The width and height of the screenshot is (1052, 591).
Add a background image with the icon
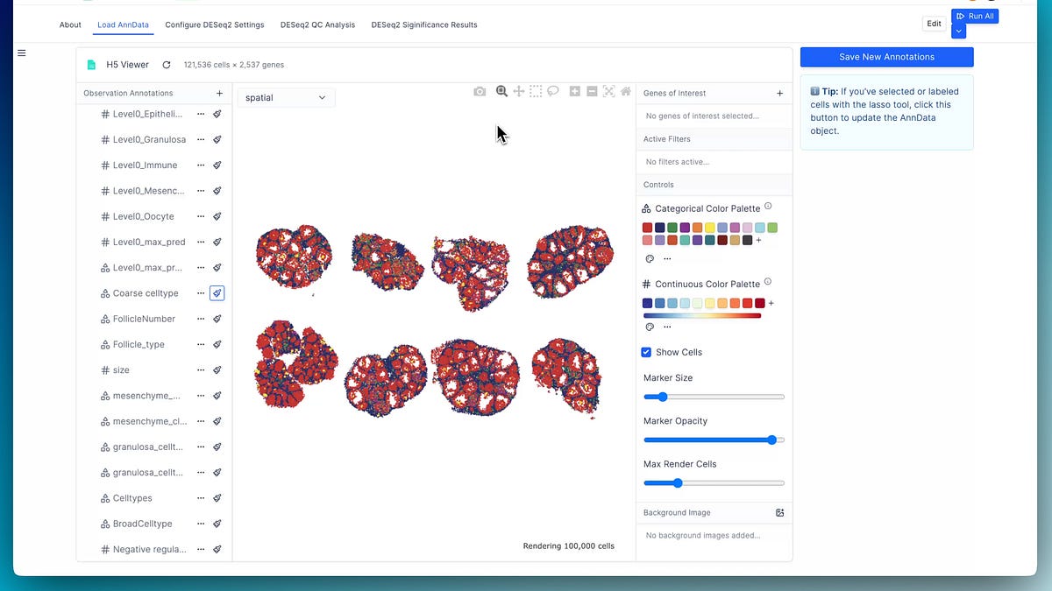click(780, 513)
